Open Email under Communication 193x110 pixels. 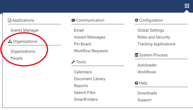click(79, 30)
